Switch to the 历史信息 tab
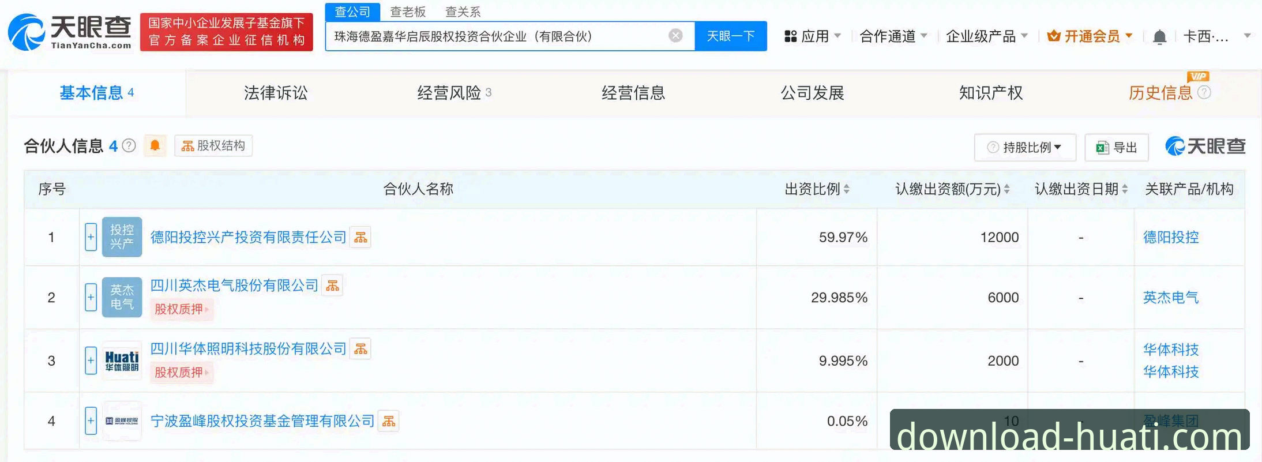The image size is (1262, 462). pos(1160,93)
